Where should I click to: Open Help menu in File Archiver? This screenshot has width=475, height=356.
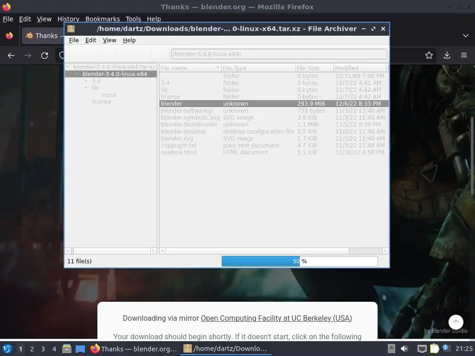click(x=129, y=40)
